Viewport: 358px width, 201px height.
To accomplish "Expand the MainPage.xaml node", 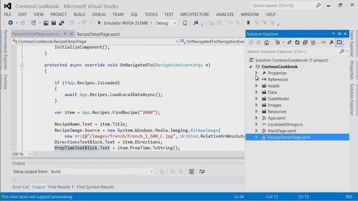I will coord(256,131).
